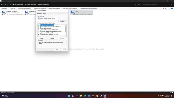The image size is (174, 98).
Task: Click All Control Panel Items in the breadcrumb
Action: pos(31,5)
